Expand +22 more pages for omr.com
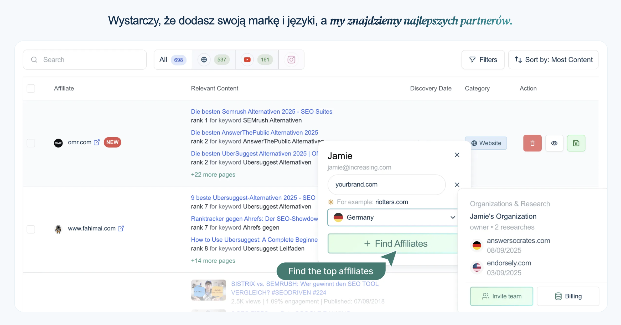Viewport: 621px width, 325px height. pyautogui.click(x=213, y=175)
